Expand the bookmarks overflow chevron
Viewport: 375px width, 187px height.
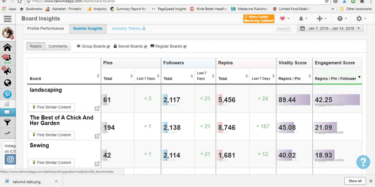pos(333,9)
